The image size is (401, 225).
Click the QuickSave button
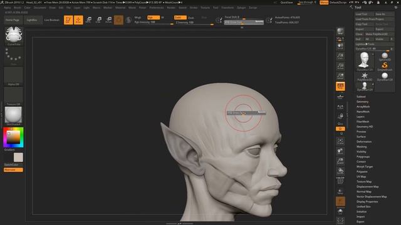286,2
